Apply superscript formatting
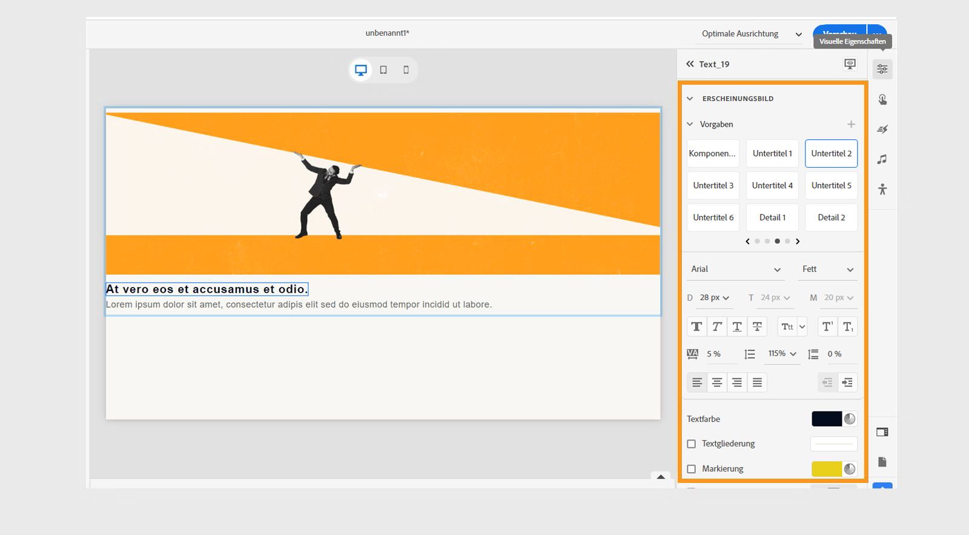Viewport: 969px width, 535px height. pyautogui.click(x=827, y=327)
